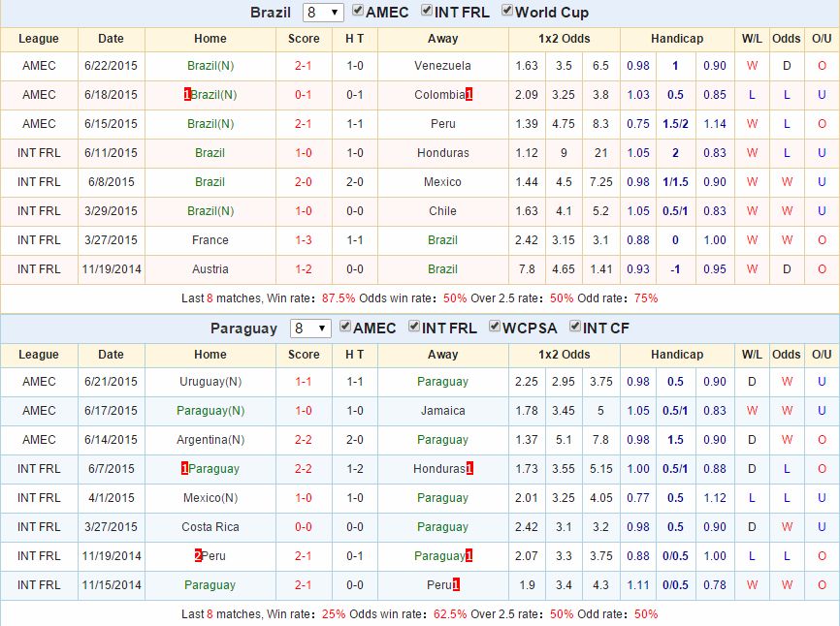Open Chile team link
The height and width of the screenshot is (626, 840).
(x=442, y=211)
